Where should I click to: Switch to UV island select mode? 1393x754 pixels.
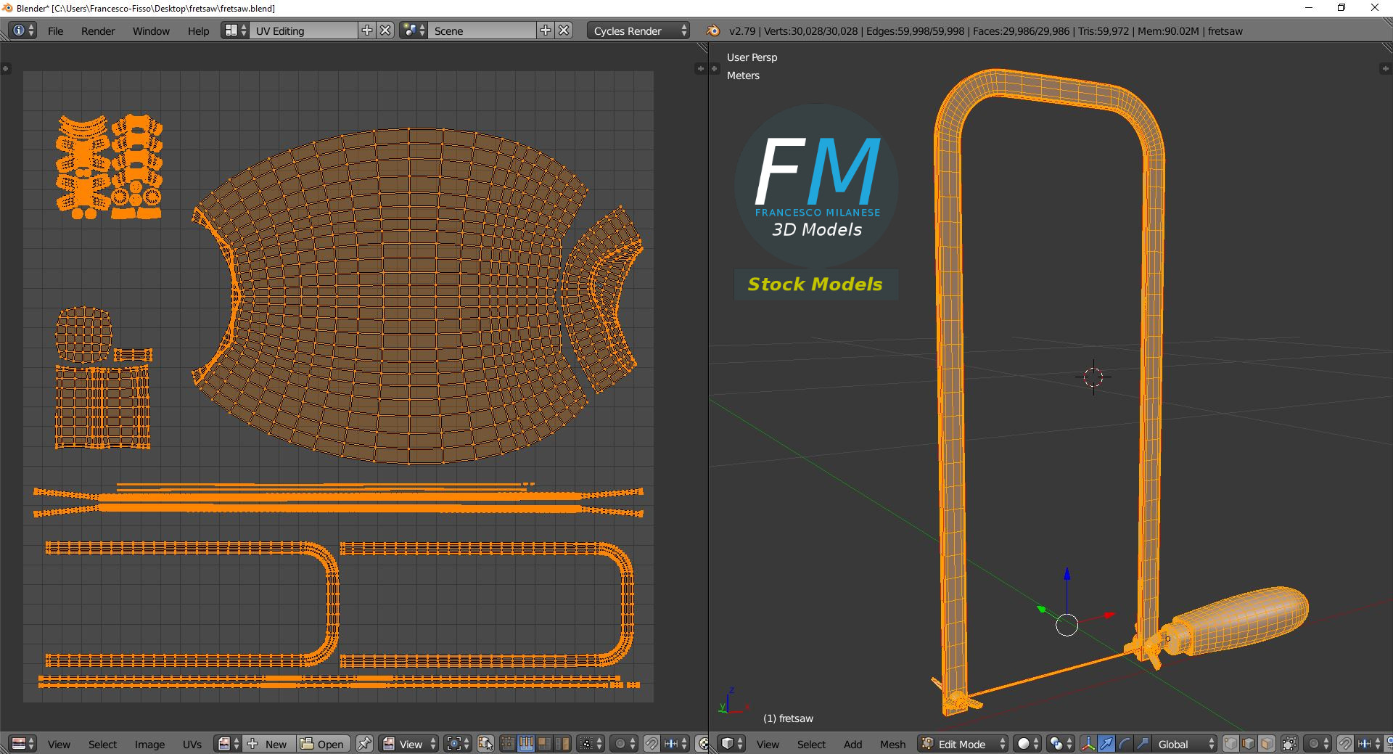(562, 744)
